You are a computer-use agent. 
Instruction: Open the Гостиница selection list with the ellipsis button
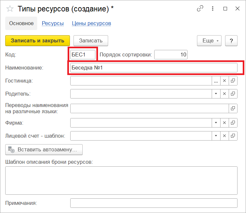click(x=216, y=81)
